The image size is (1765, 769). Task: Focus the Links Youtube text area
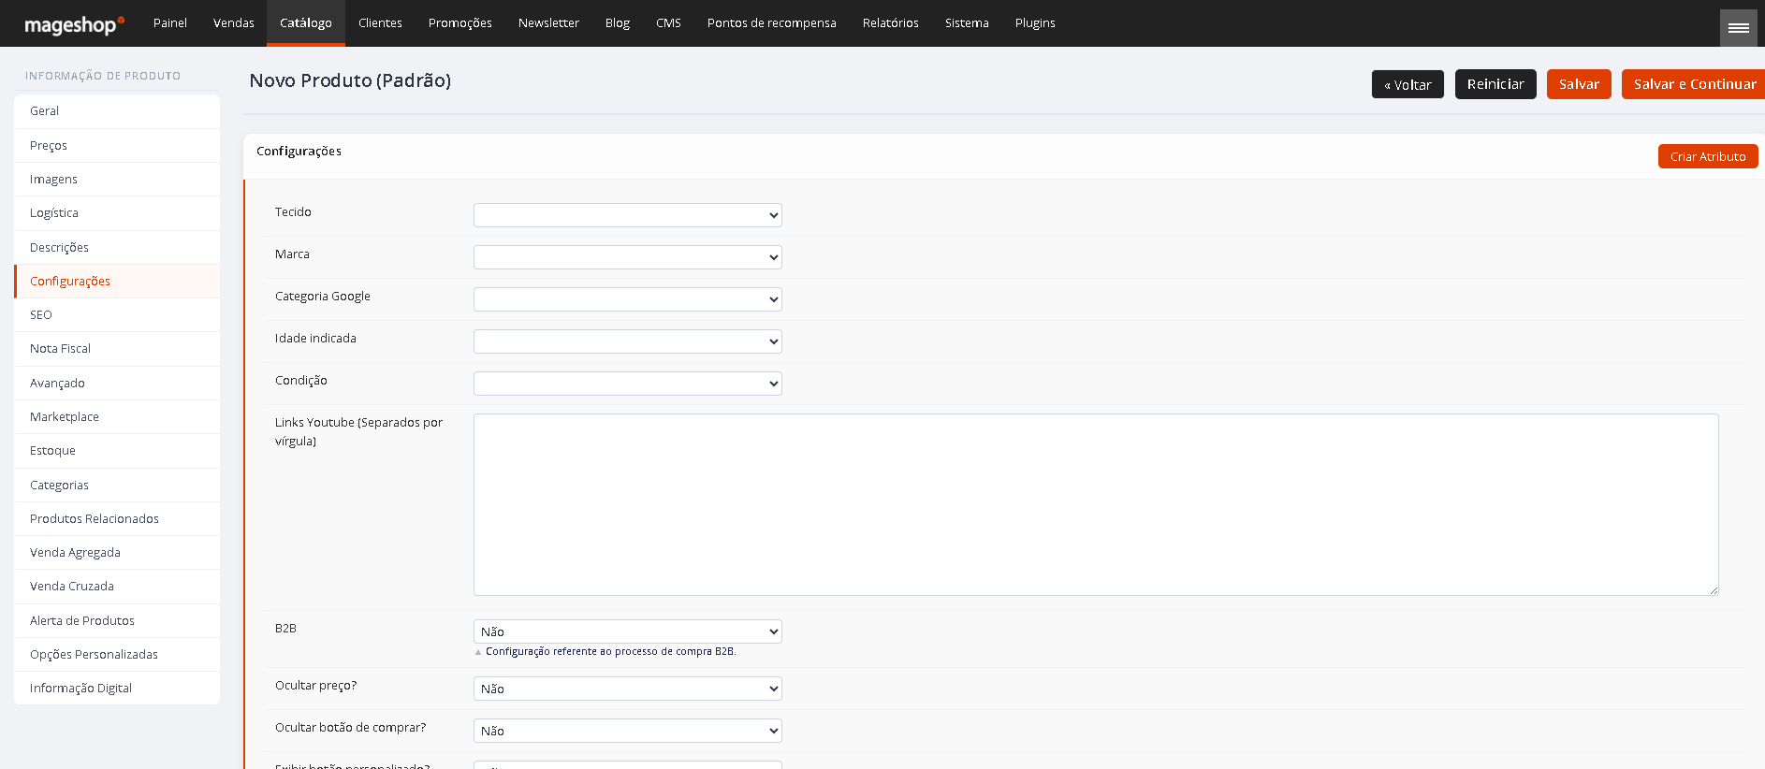(1096, 504)
